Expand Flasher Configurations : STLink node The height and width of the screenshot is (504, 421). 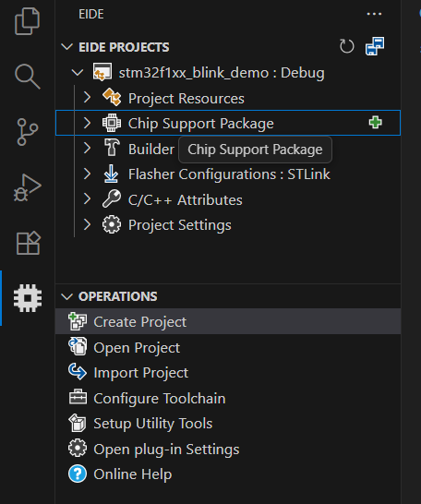click(87, 174)
